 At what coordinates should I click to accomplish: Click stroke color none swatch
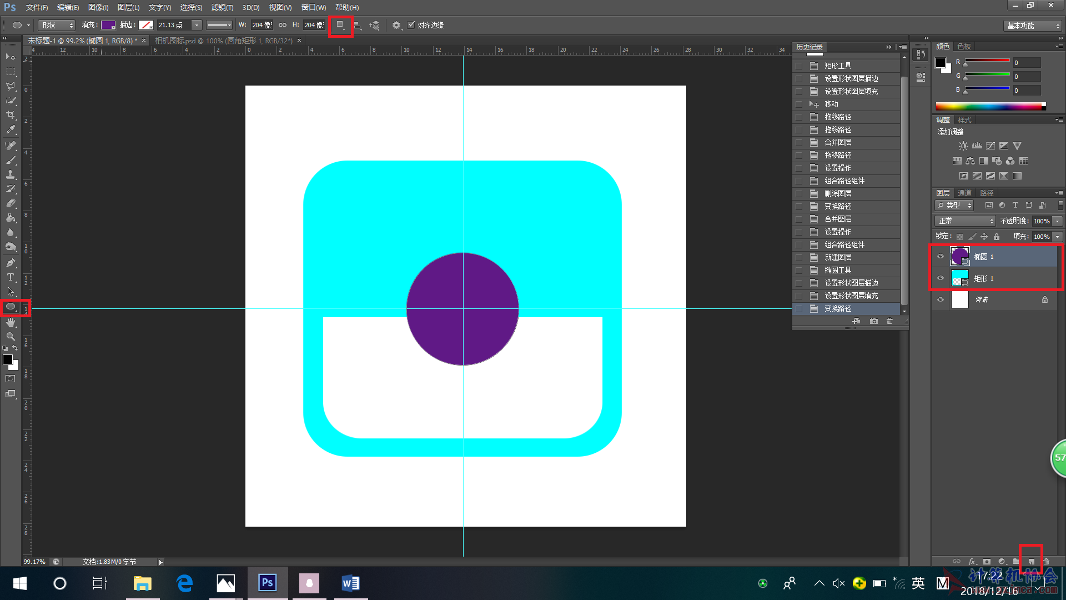pos(146,25)
